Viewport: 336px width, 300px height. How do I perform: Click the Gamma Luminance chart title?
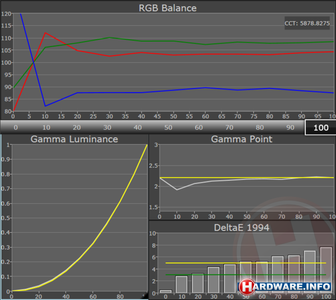click(x=74, y=139)
